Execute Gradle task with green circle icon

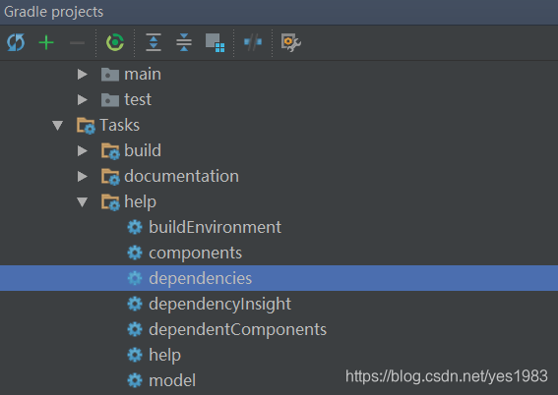point(115,42)
